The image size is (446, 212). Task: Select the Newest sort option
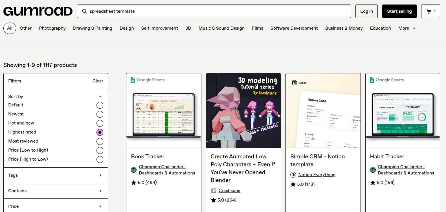coord(100,114)
